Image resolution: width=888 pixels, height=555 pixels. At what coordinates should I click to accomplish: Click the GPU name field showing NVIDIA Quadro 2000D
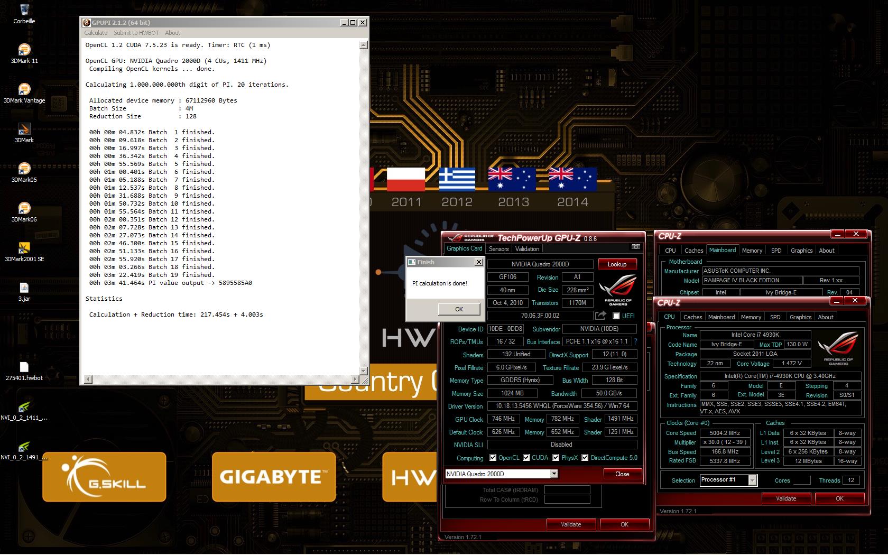tap(540, 264)
